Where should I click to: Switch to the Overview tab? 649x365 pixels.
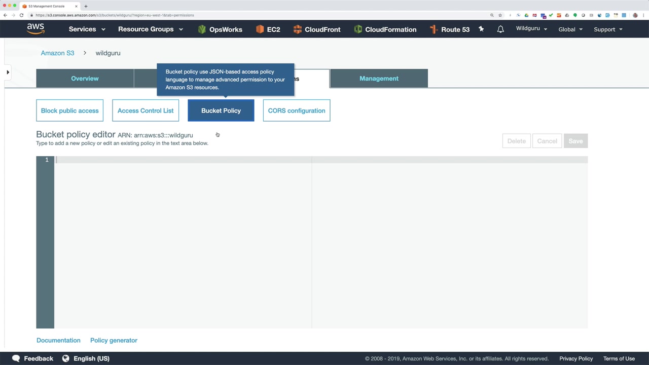(85, 79)
